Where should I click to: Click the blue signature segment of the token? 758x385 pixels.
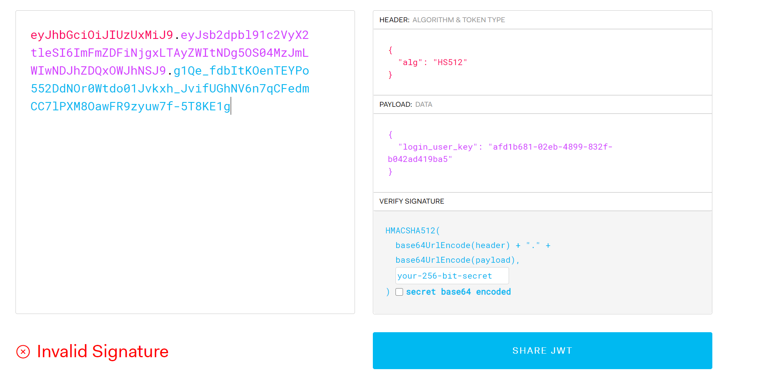point(170,89)
